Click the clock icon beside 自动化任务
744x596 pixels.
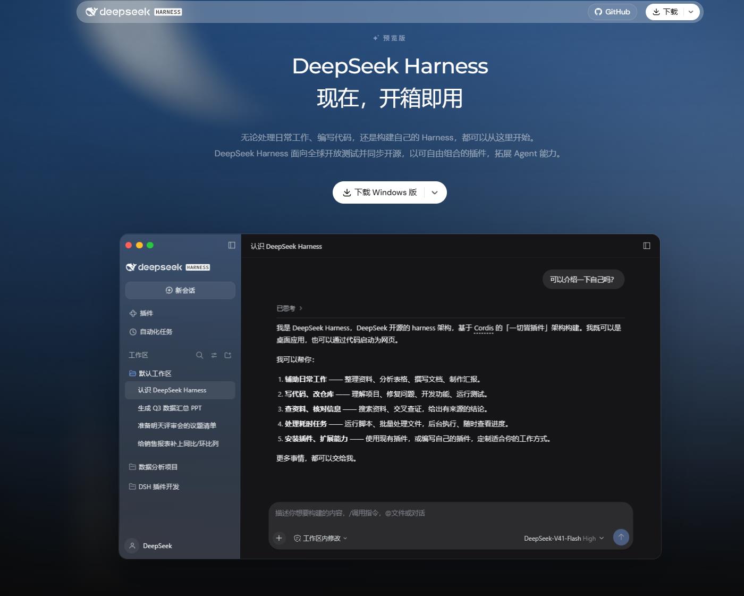133,332
